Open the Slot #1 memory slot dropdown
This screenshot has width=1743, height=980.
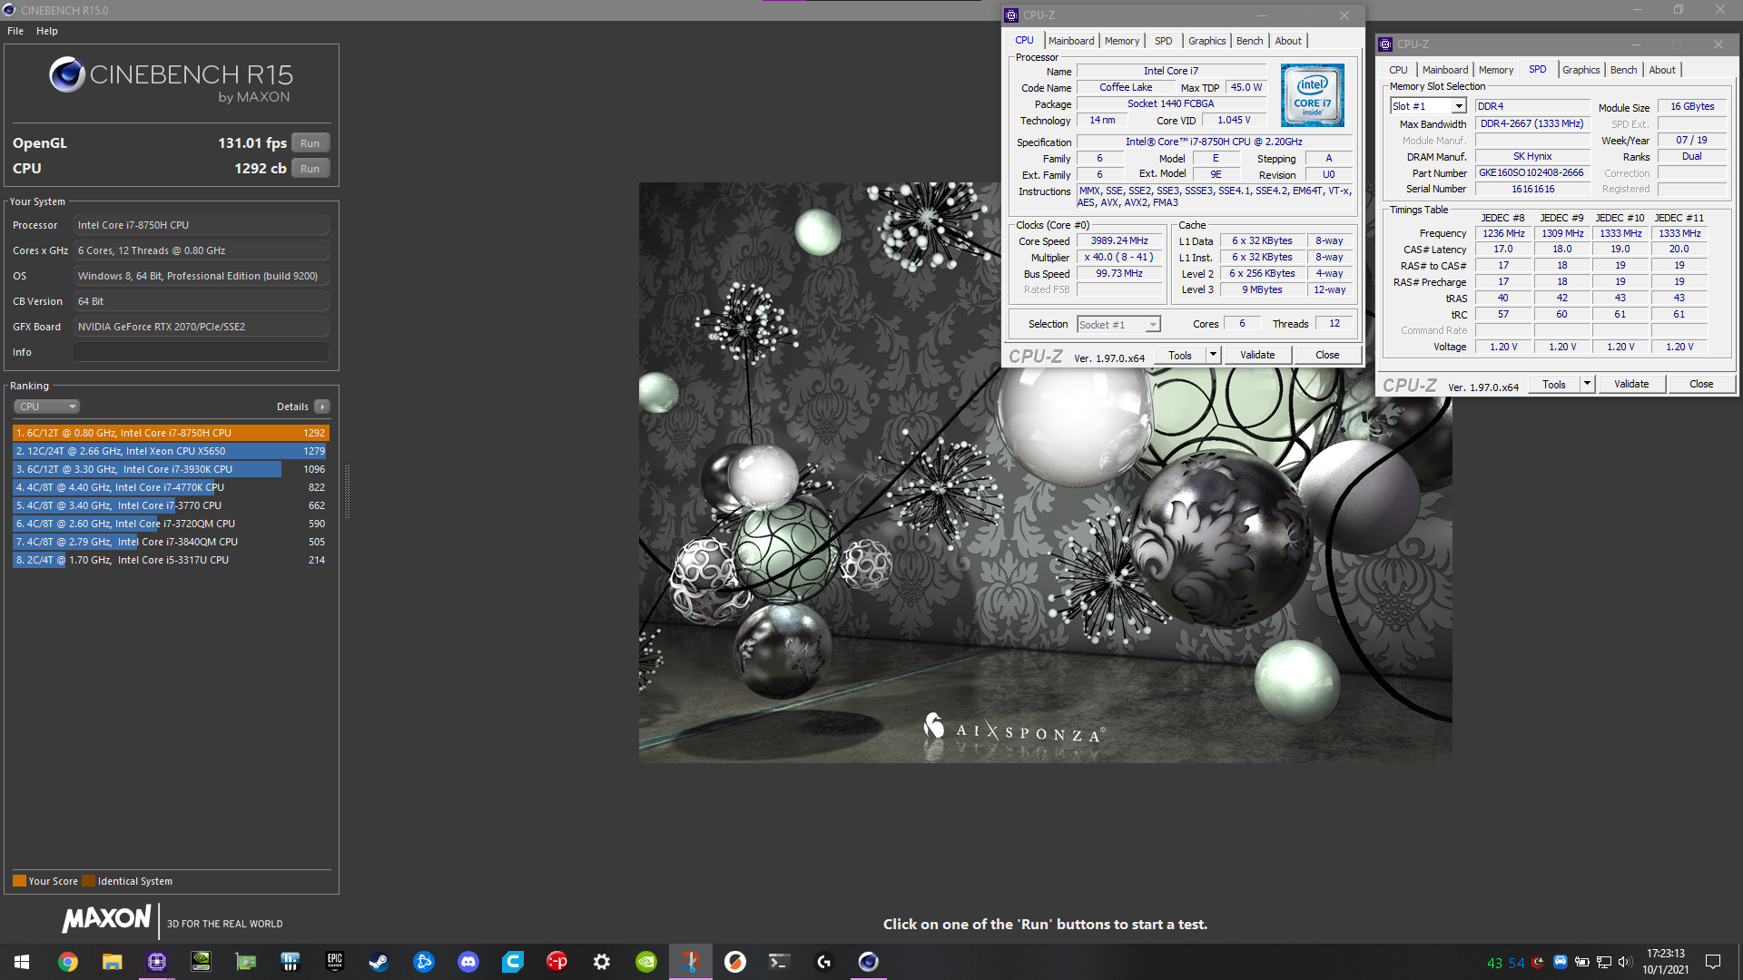click(x=1428, y=106)
